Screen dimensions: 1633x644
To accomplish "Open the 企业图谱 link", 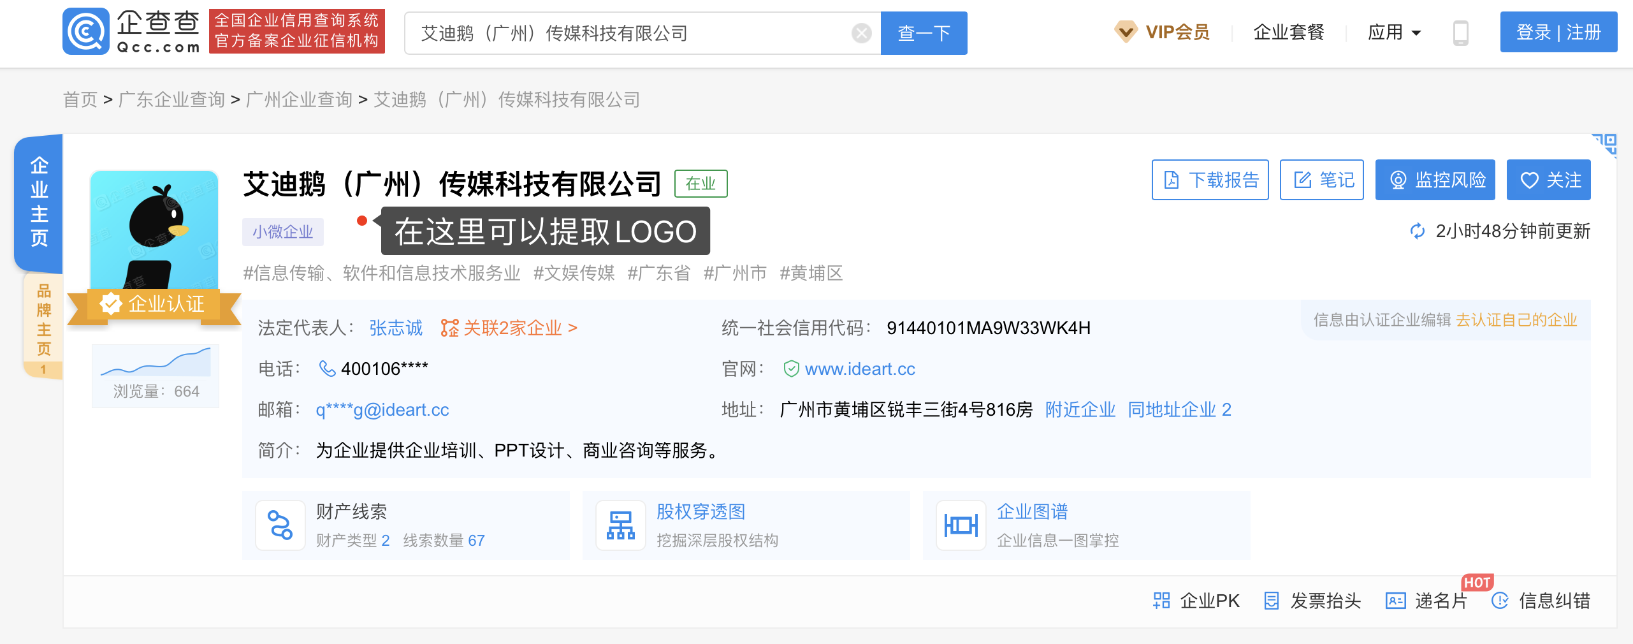I will 1033,511.
